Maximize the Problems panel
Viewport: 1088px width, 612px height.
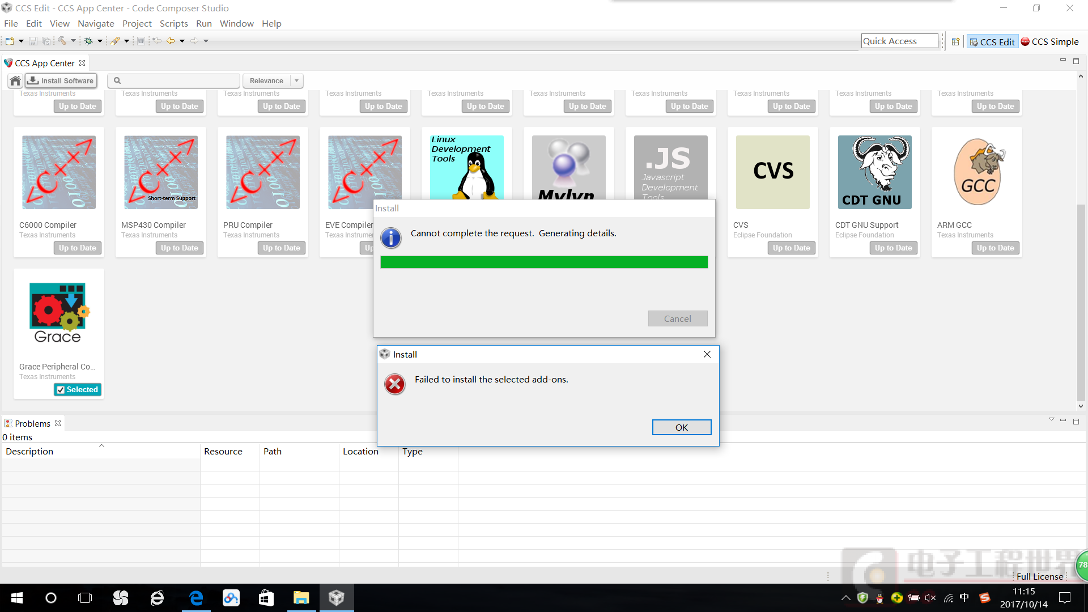pos(1076,421)
